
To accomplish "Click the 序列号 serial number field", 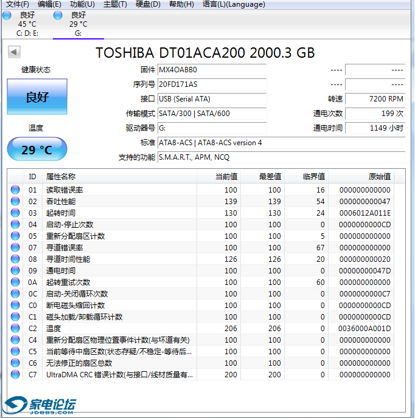I will [212, 84].
